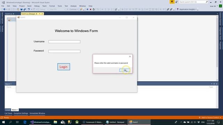The width and height of the screenshot is (223, 125).
Task: Close the Watch 1 panel
Action: (217, 84)
